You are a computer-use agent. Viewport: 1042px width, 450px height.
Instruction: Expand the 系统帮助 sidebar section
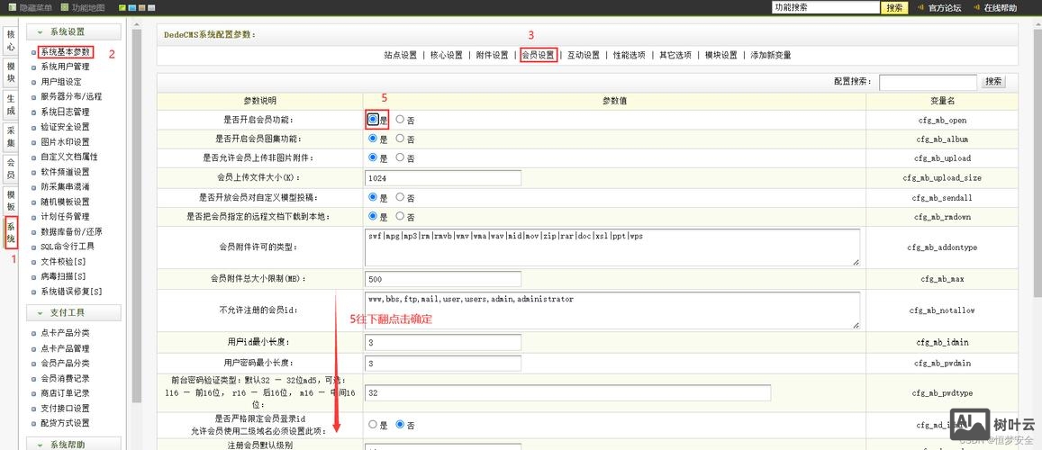click(x=74, y=444)
